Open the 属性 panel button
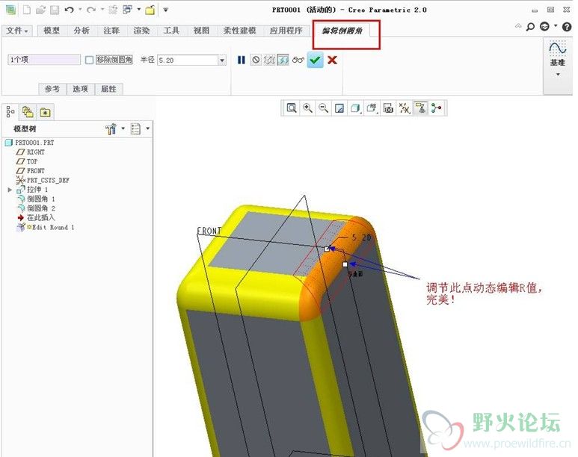The width and height of the screenshot is (578, 457). point(108,89)
